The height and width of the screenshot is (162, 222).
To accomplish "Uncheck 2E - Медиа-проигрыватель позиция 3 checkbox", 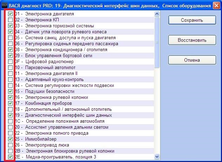I will (10, 157).
